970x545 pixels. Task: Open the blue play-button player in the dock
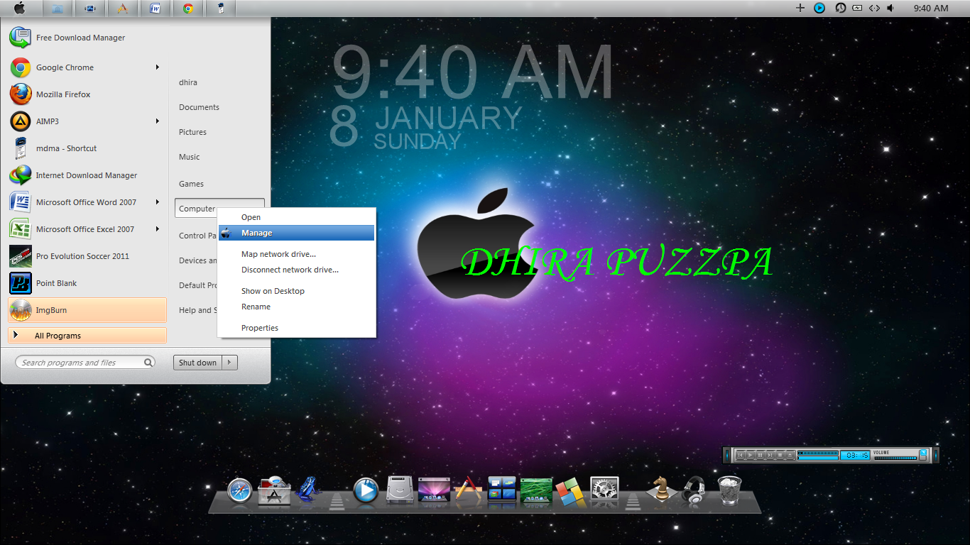[366, 490]
